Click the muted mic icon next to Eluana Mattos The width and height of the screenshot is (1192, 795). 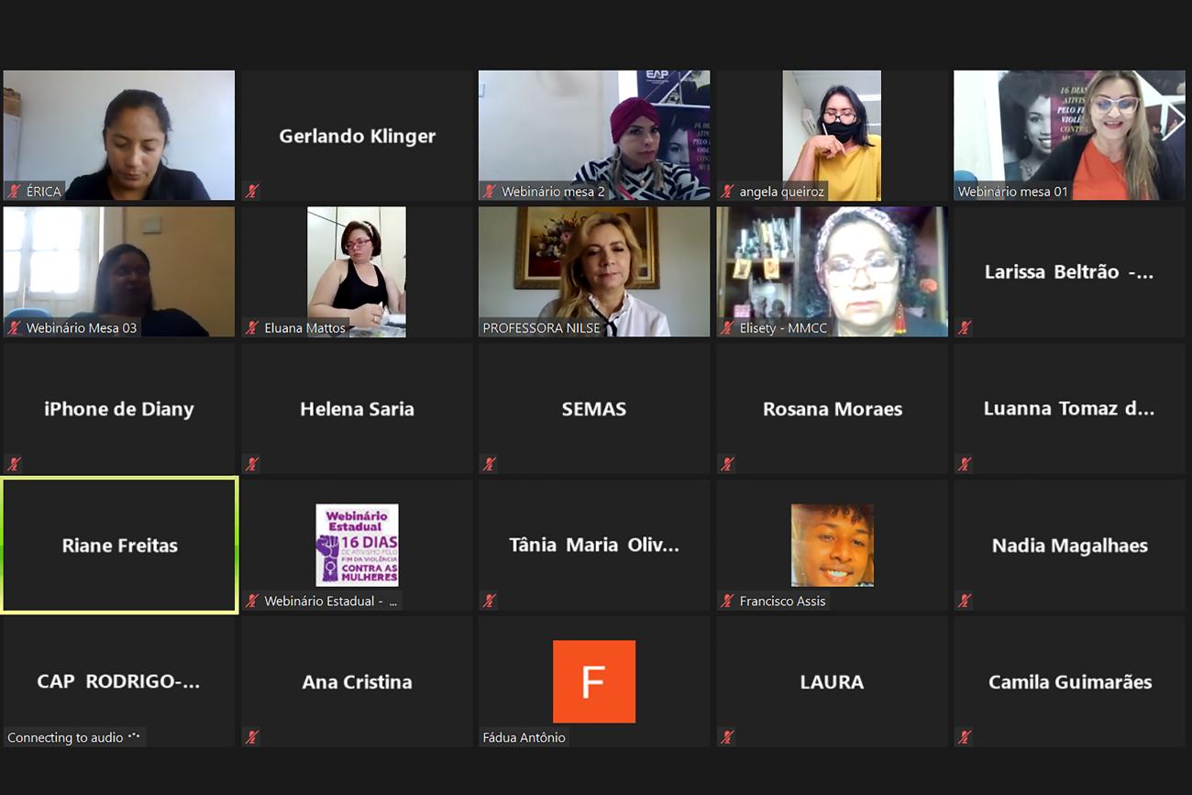pyautogui.click(x=252, y=327)
